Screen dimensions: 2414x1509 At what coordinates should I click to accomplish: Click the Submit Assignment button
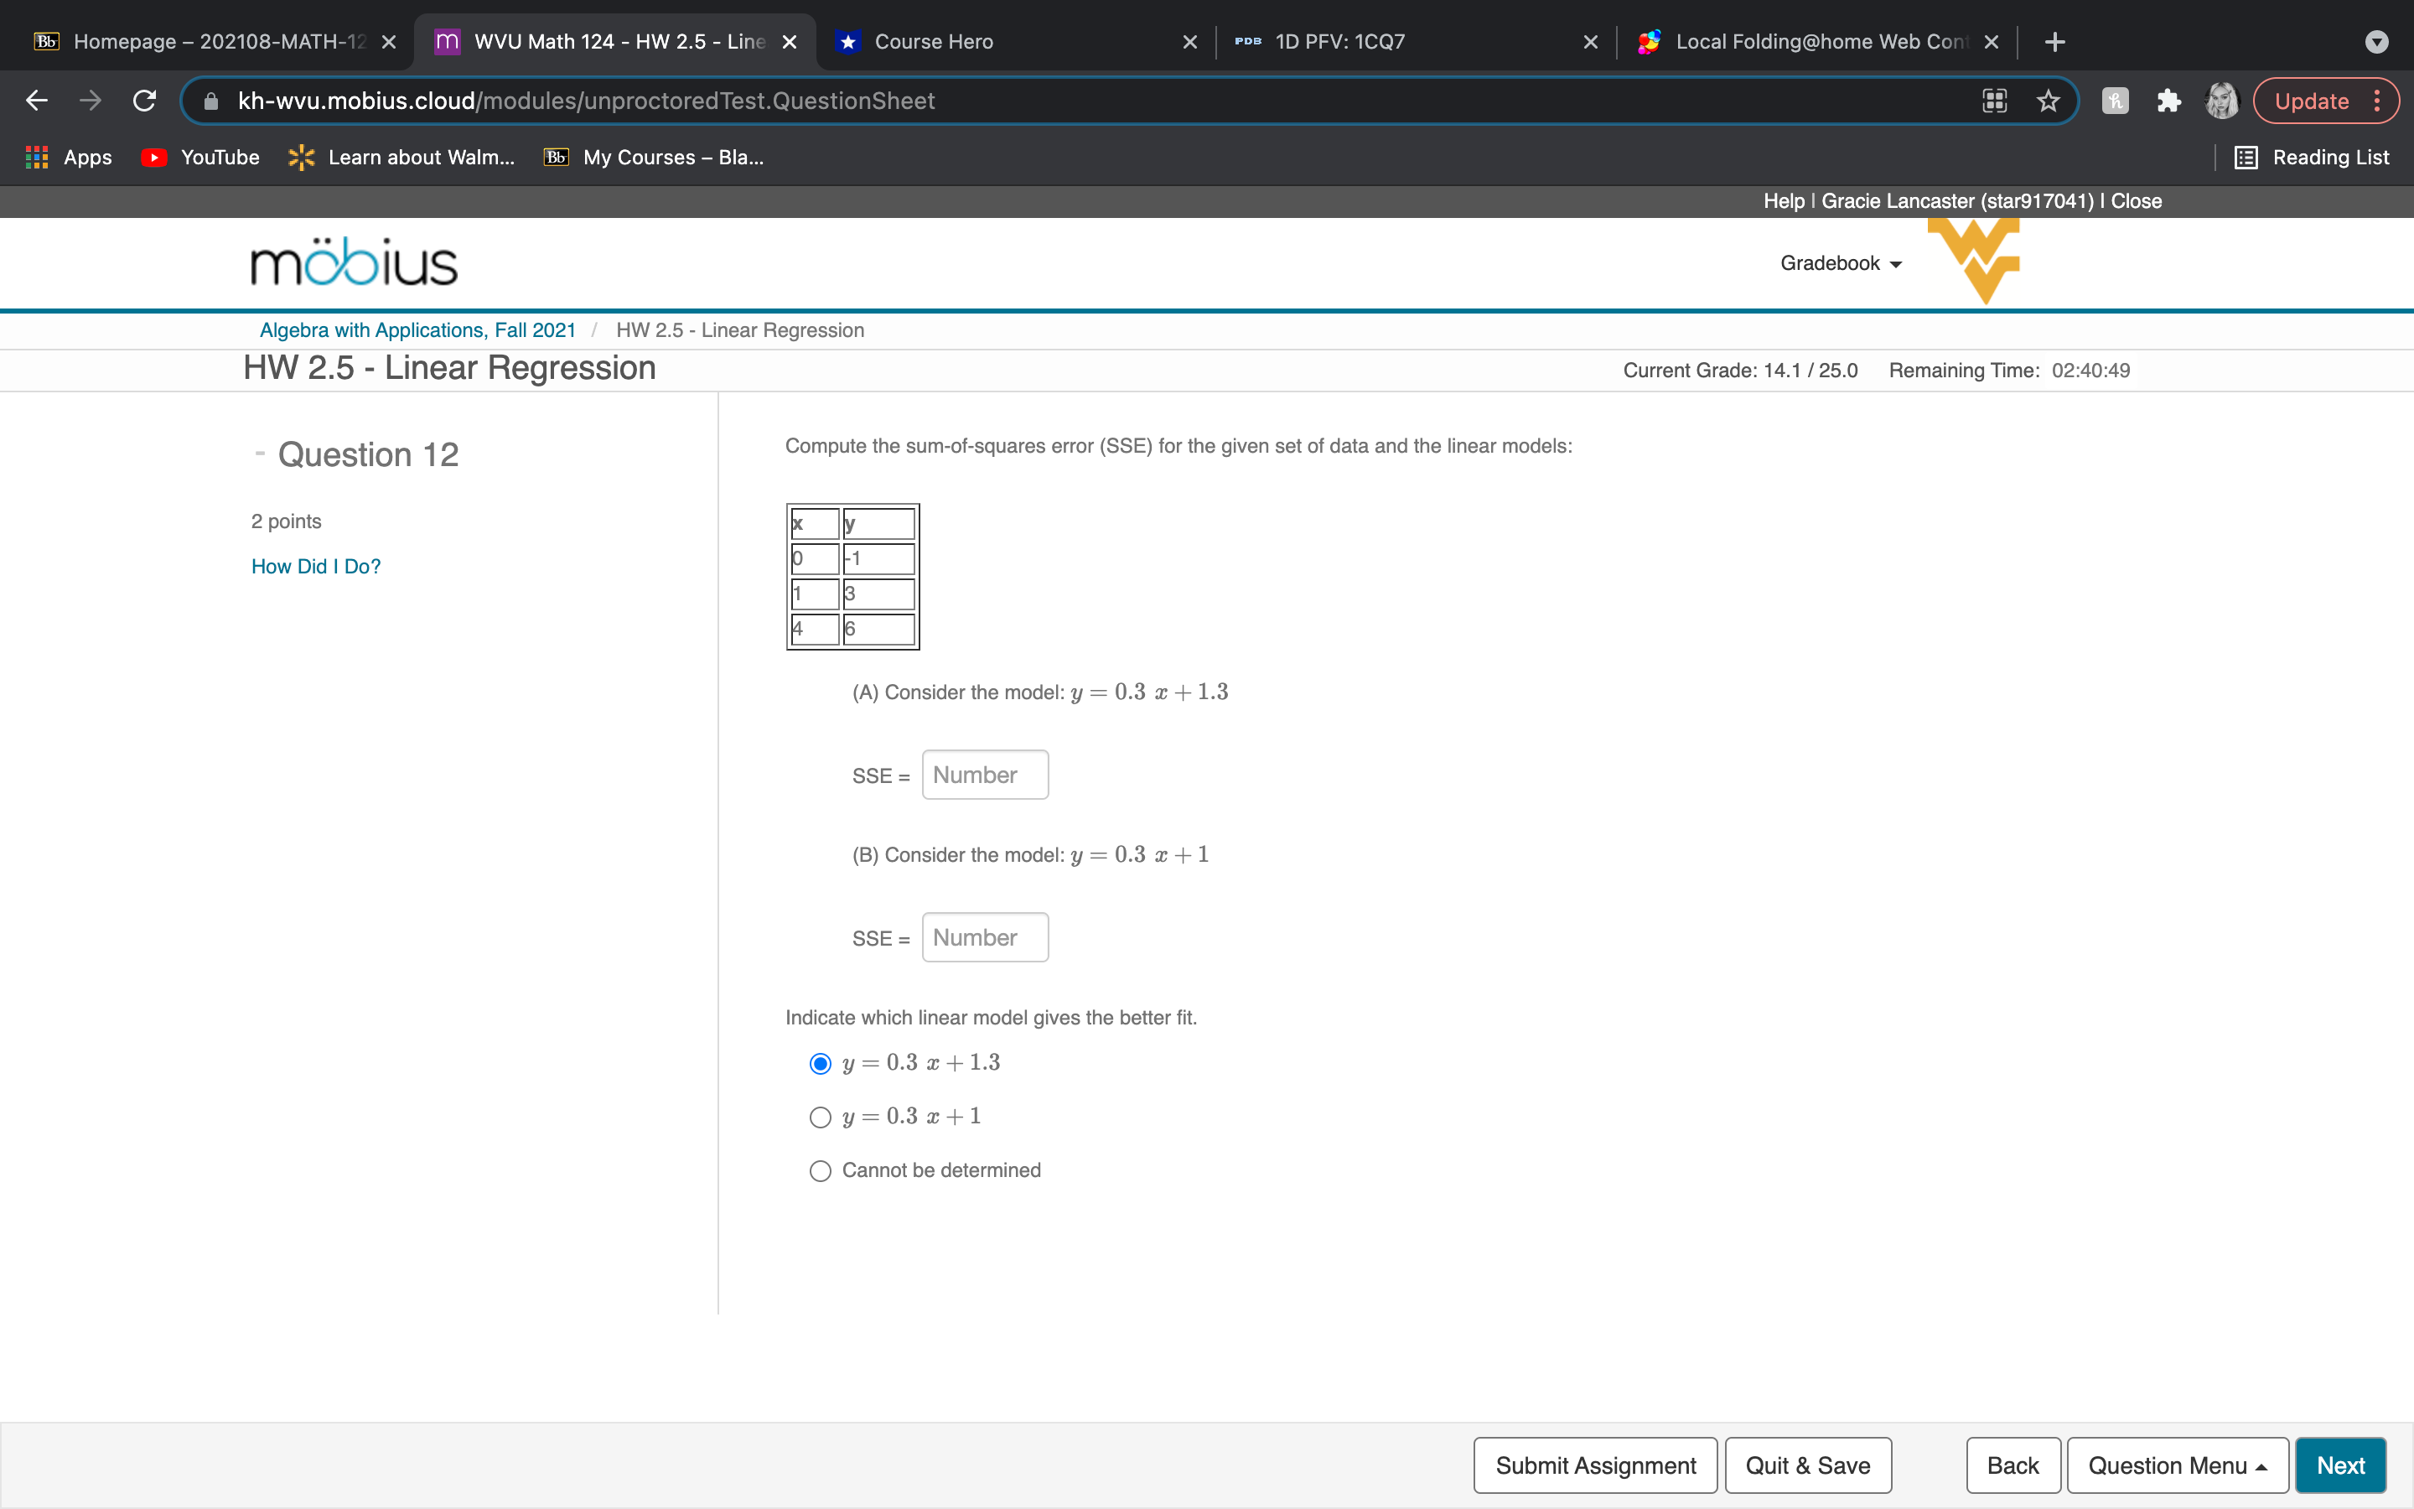1594,1464
